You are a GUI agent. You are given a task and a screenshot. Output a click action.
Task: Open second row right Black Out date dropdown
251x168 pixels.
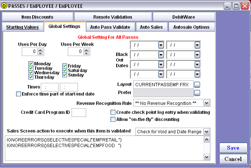coord(197,55)
